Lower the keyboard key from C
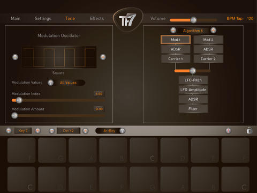 point(9,131)
